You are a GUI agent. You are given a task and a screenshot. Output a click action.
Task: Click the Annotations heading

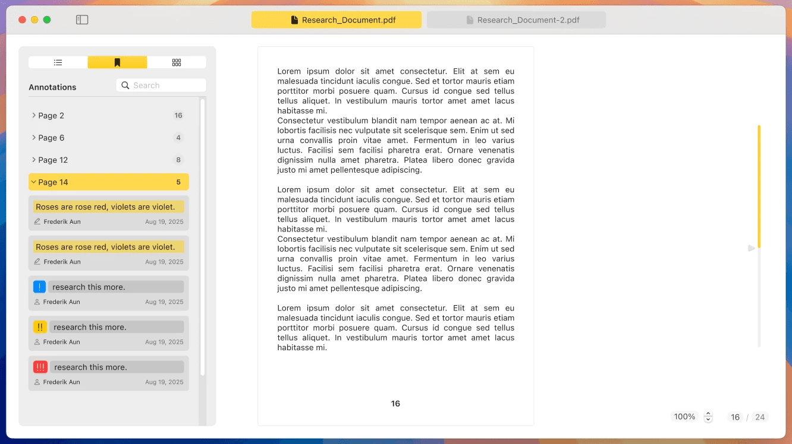point(52,87)
